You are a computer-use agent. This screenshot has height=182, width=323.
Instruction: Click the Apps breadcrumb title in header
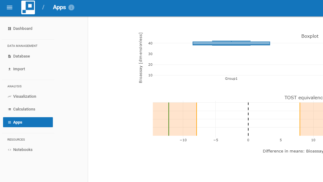(x=59, y=8)
